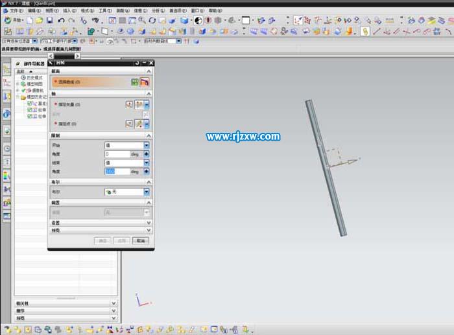Click the Rotate view icon

[x=152, y=21]
